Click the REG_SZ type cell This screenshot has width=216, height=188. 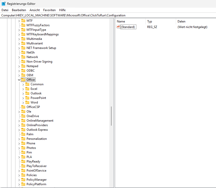(152, 27)
